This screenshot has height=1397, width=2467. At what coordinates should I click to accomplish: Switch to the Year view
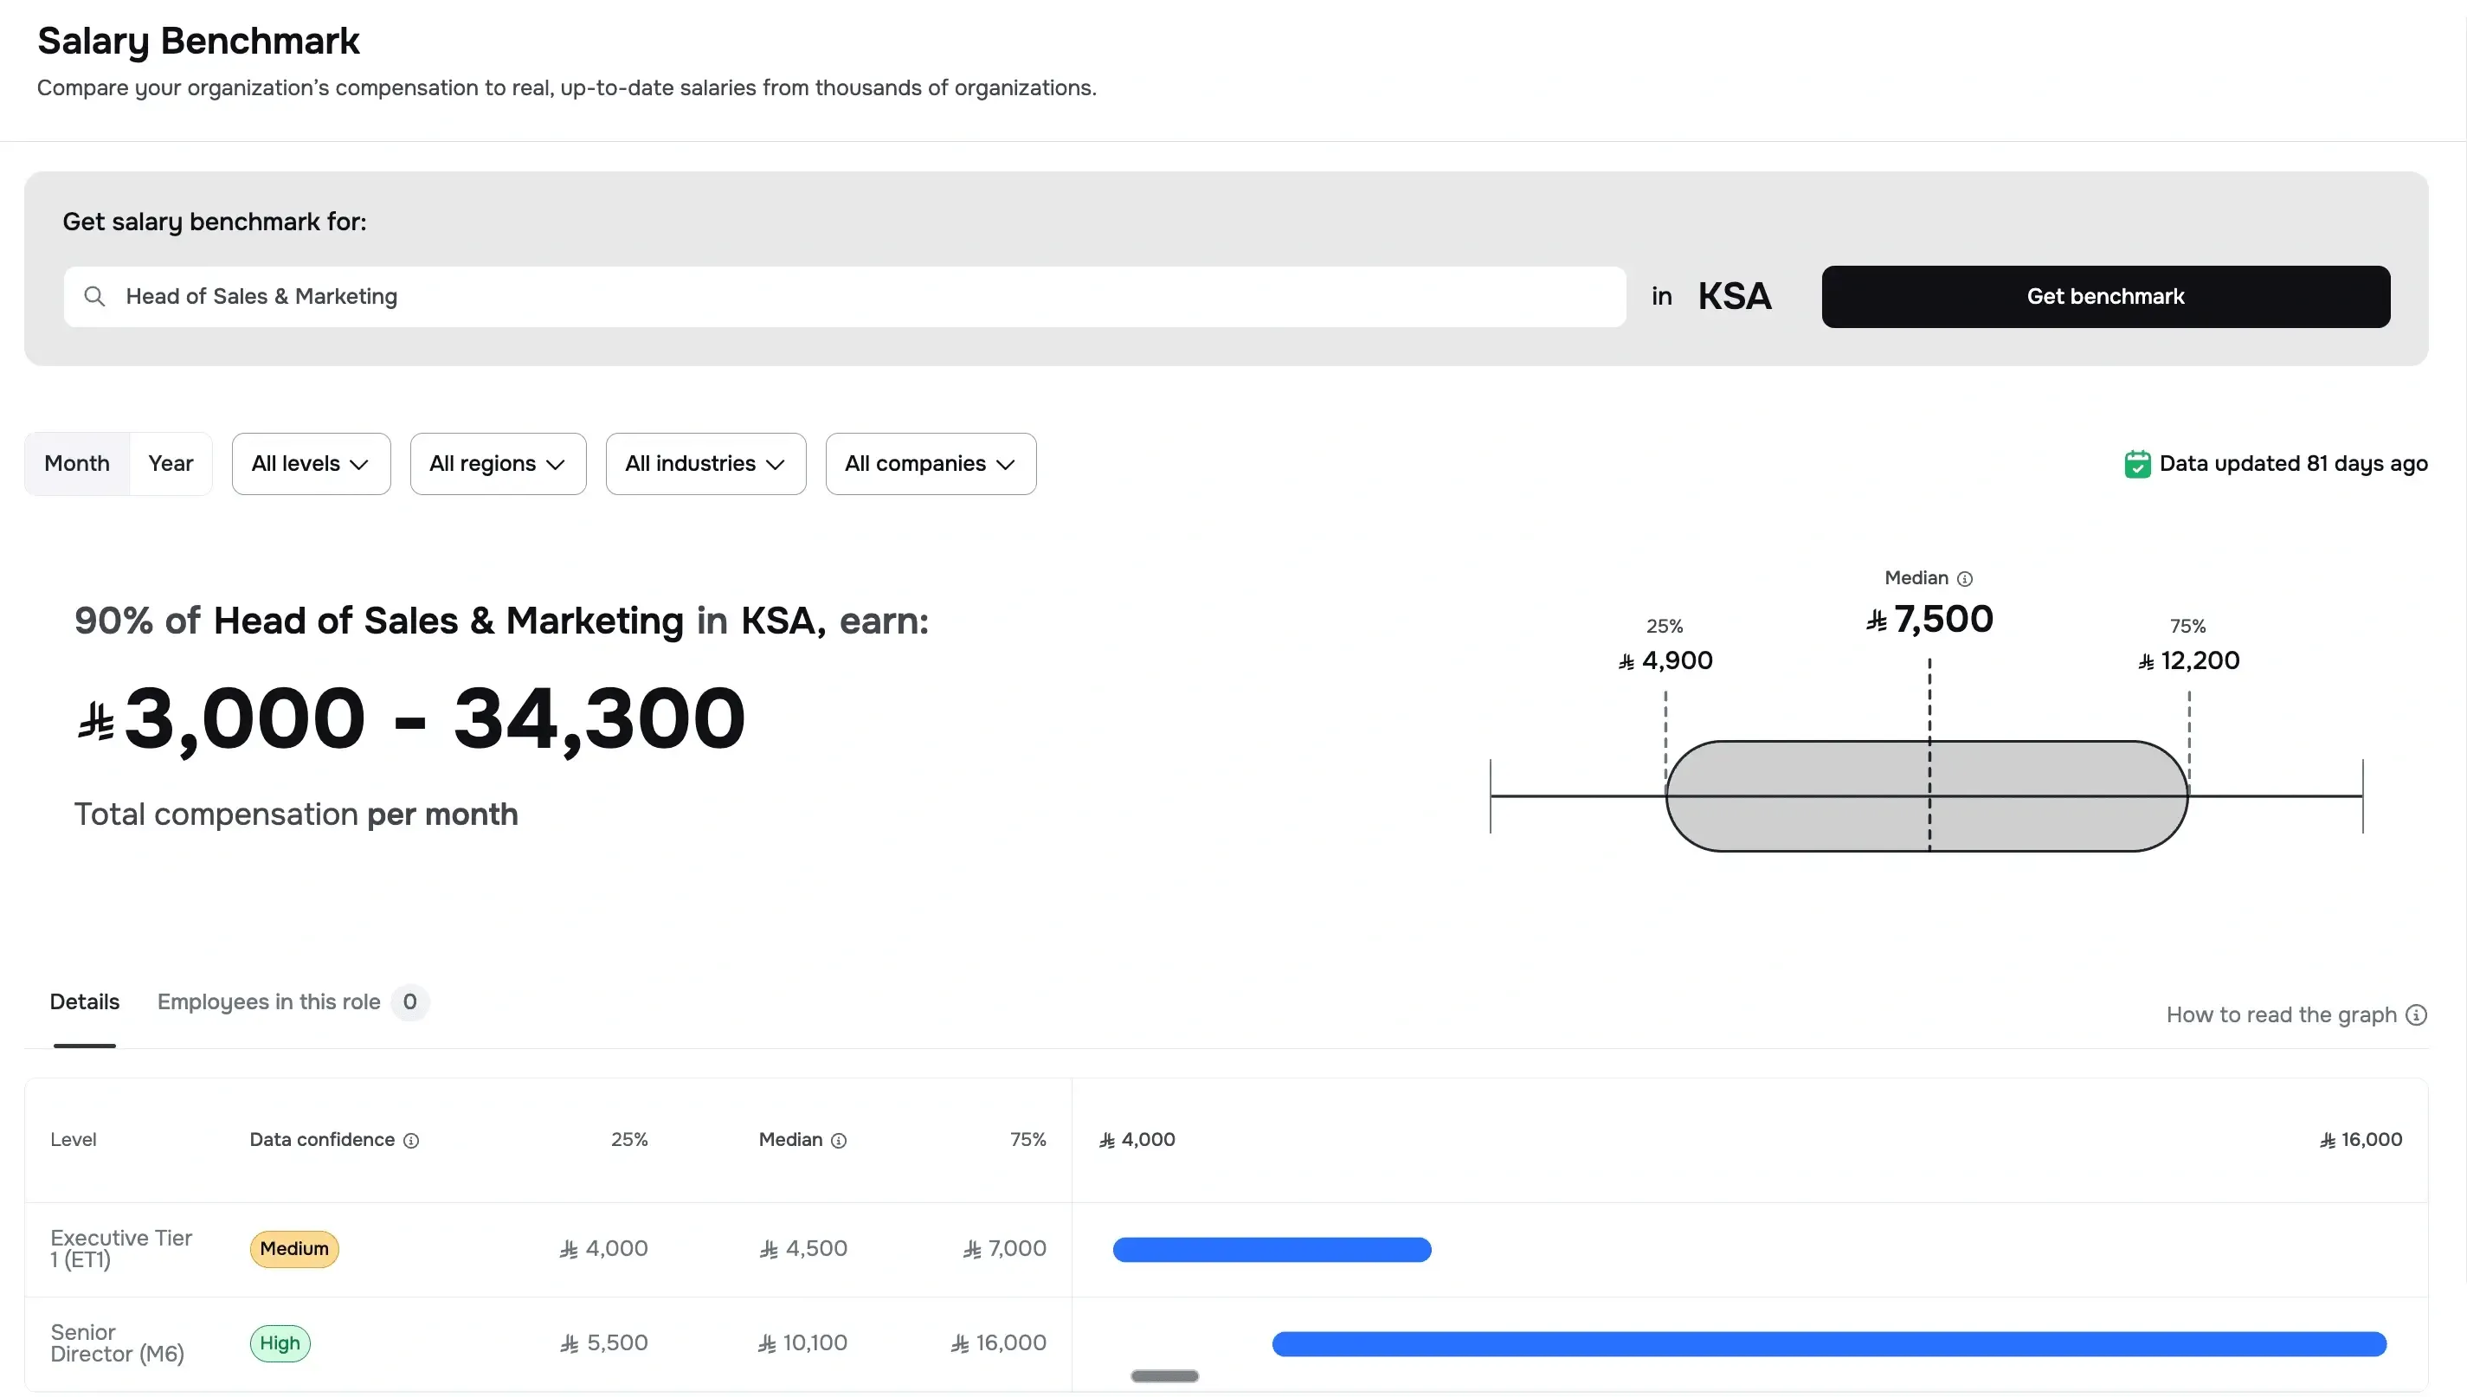coord(170,462)
